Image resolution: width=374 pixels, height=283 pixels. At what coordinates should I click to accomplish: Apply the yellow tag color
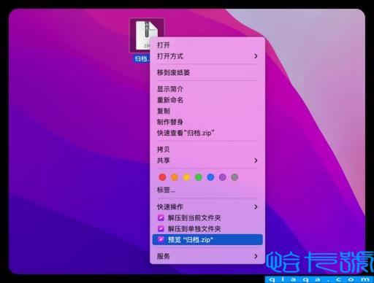(186, 177)
